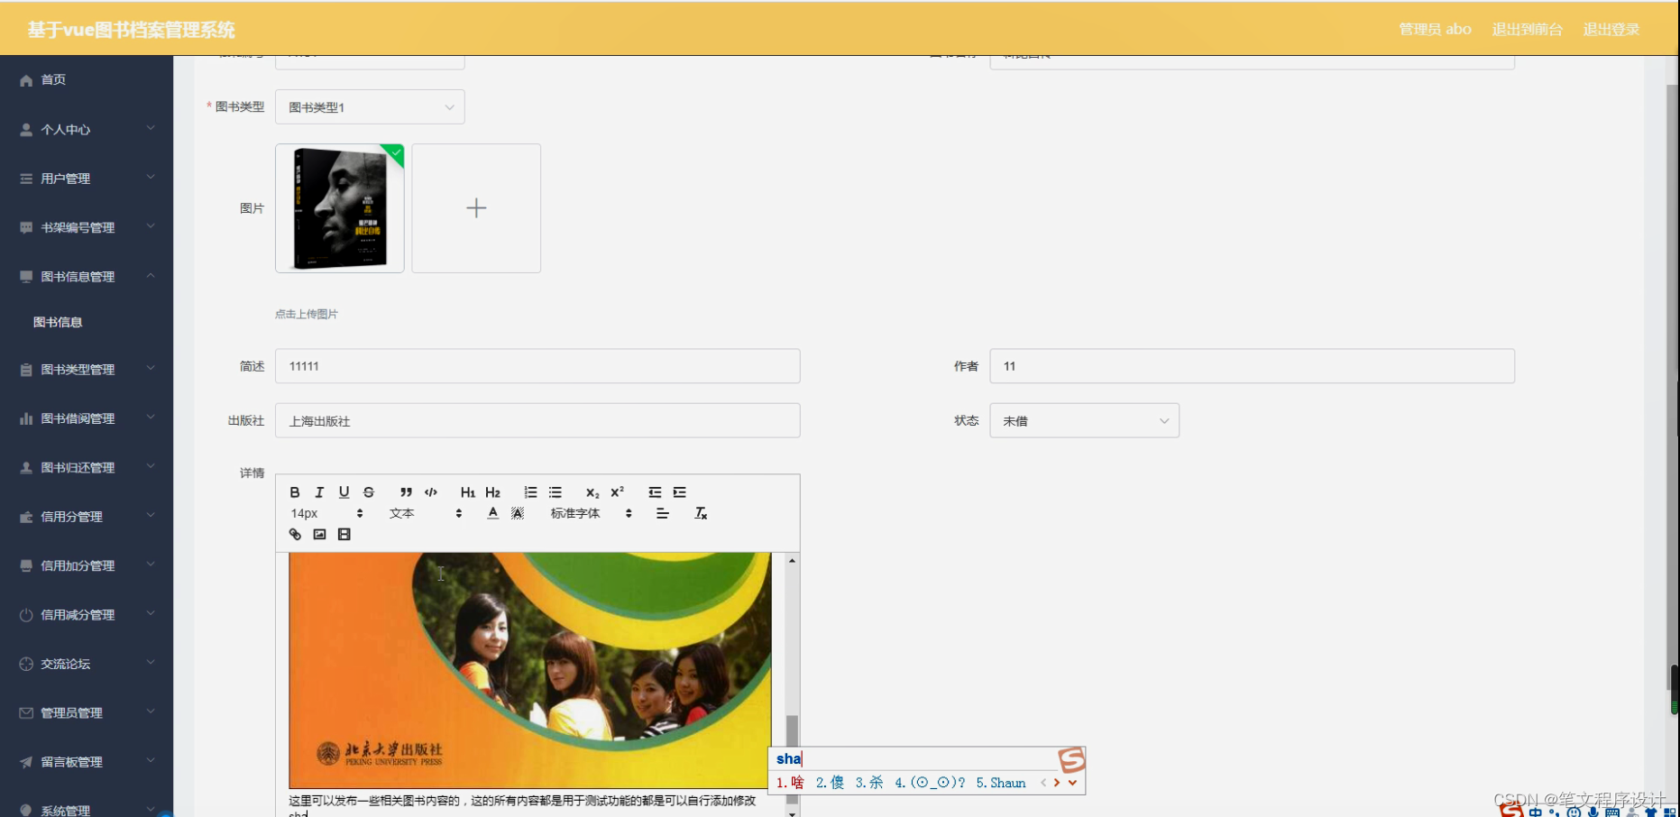The width and height of the screenshot is (1680, 817).
Task: Insert a hyperlink in the editor
Action: [x=295, y=534]
